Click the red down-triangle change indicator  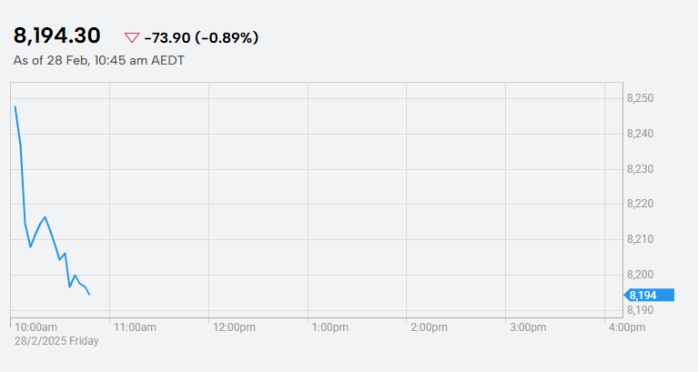click(132, 38)
